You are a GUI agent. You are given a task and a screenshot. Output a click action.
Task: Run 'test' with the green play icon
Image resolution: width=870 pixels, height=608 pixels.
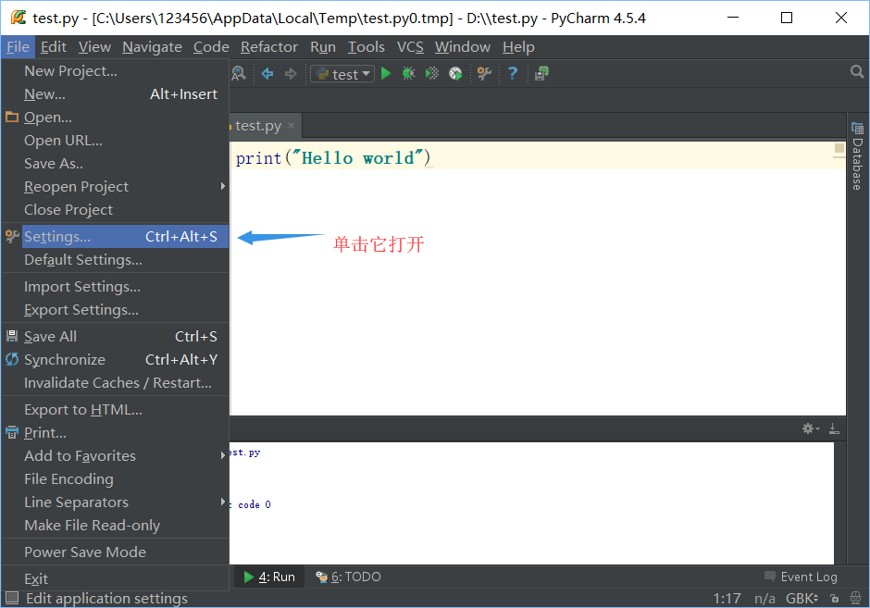386,73
